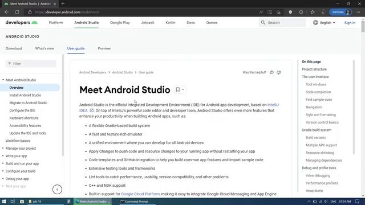Collapse the sidebar with chevron button
The width and height of the screenshot is (365, 205).
click(x=57, y=190)
